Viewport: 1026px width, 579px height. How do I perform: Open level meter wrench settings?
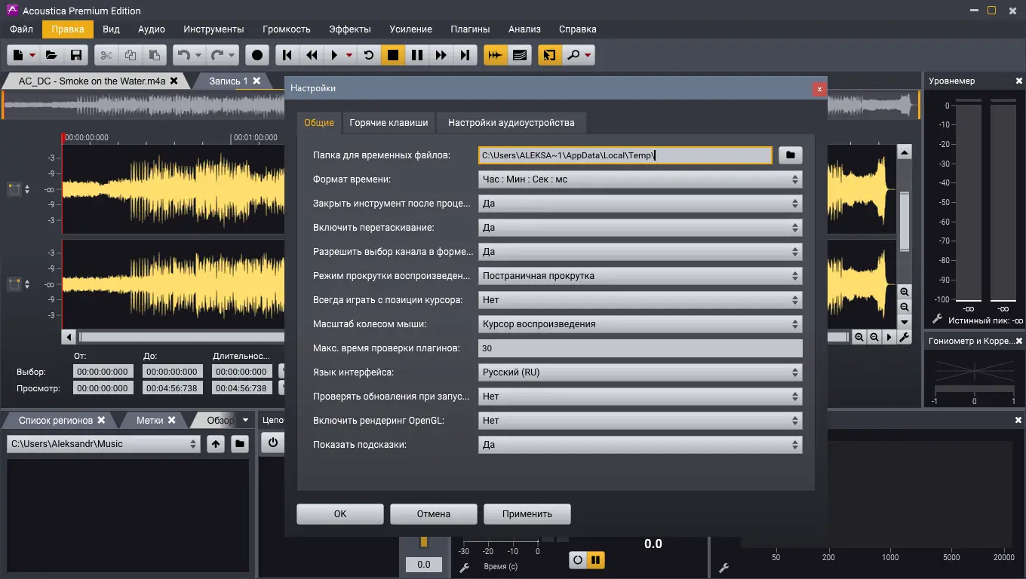(938, 320)
